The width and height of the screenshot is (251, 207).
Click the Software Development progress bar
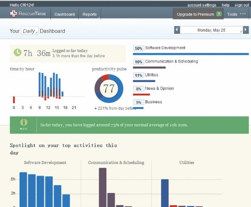[191, 54]
